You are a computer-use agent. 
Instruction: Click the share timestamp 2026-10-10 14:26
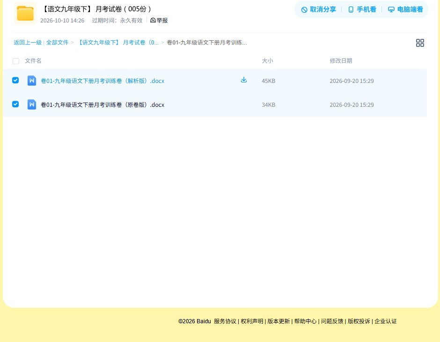(62, 21)
